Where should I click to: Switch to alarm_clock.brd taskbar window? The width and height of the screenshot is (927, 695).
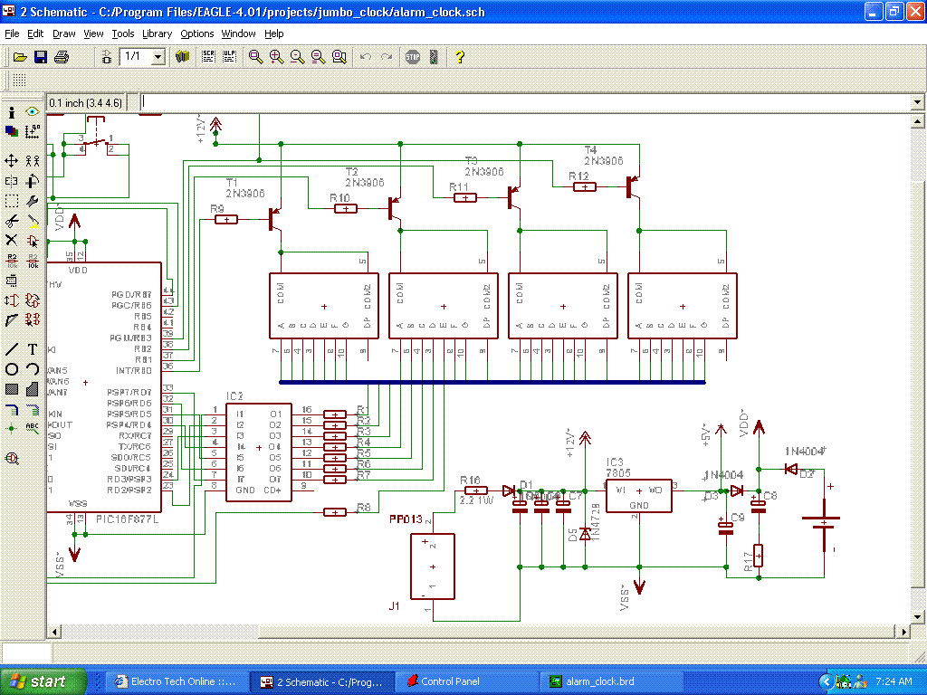tap(612, 681)
